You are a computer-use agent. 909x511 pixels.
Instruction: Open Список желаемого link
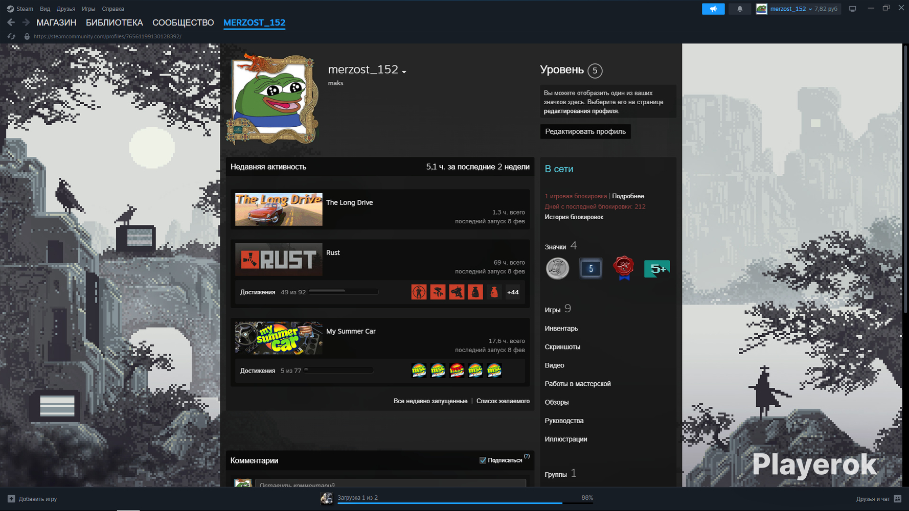coord(503,401)
